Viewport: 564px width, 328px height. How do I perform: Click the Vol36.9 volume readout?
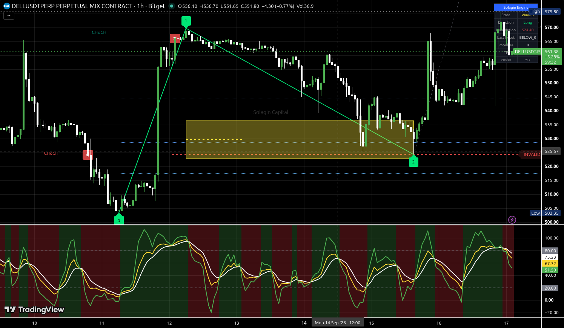[305, 6]
